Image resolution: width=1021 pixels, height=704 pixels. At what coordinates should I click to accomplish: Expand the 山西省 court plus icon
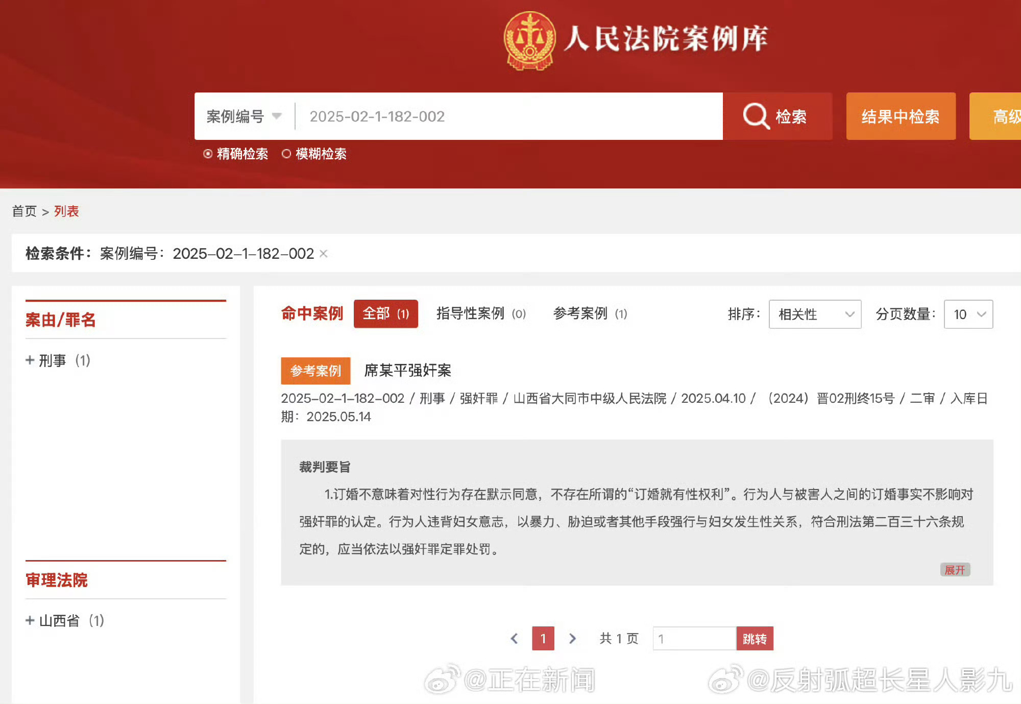point(30,620)
